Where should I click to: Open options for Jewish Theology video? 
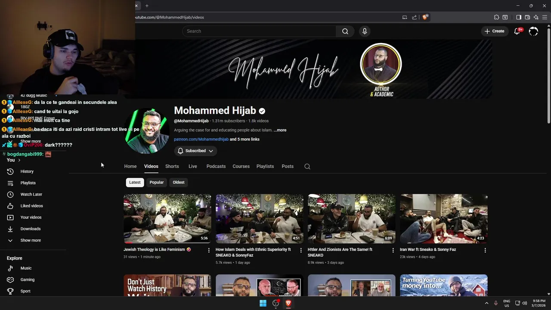209,250
